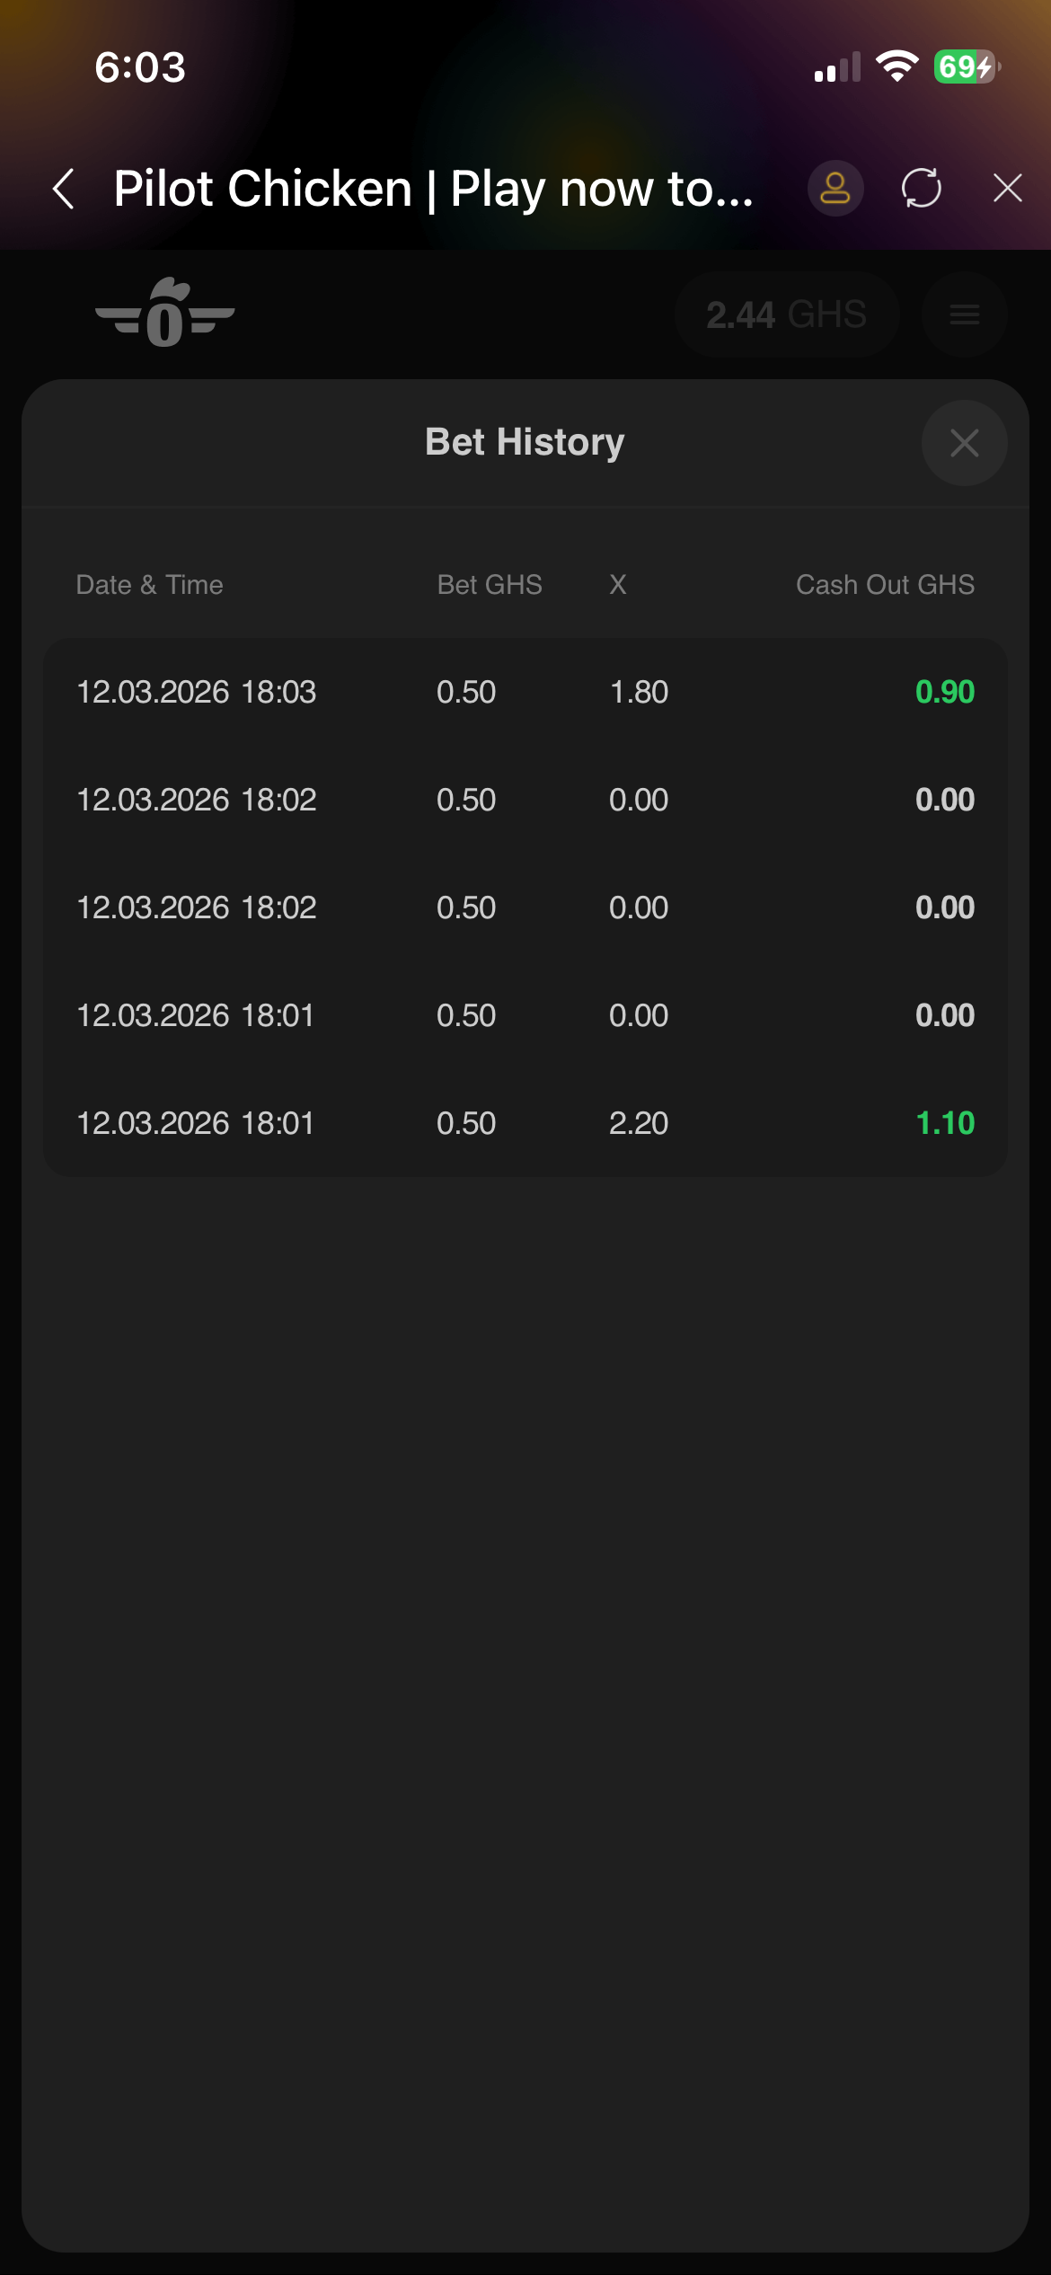Tap the Pilot Chicken logo
Image resolution: width=1051 pixels, height=2275 pixels.
165,314
